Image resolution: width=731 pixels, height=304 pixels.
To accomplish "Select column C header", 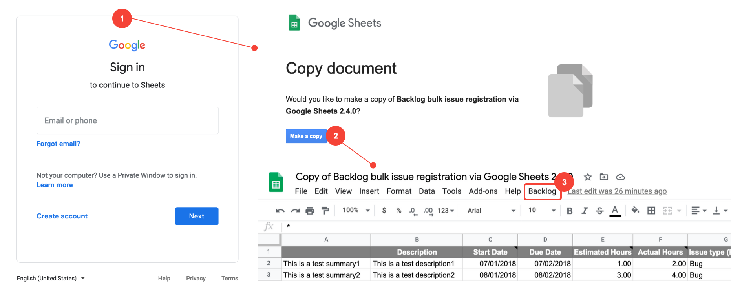I will [490, 240].
